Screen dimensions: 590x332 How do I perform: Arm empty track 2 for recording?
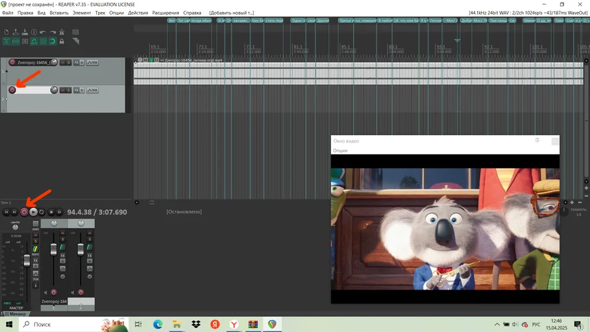tap(13, 90)
